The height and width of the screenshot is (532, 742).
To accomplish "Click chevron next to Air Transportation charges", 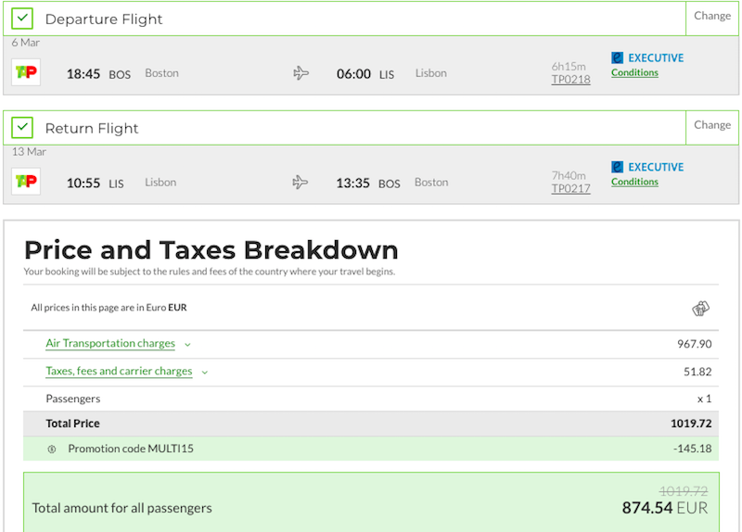I will (188, 345).
